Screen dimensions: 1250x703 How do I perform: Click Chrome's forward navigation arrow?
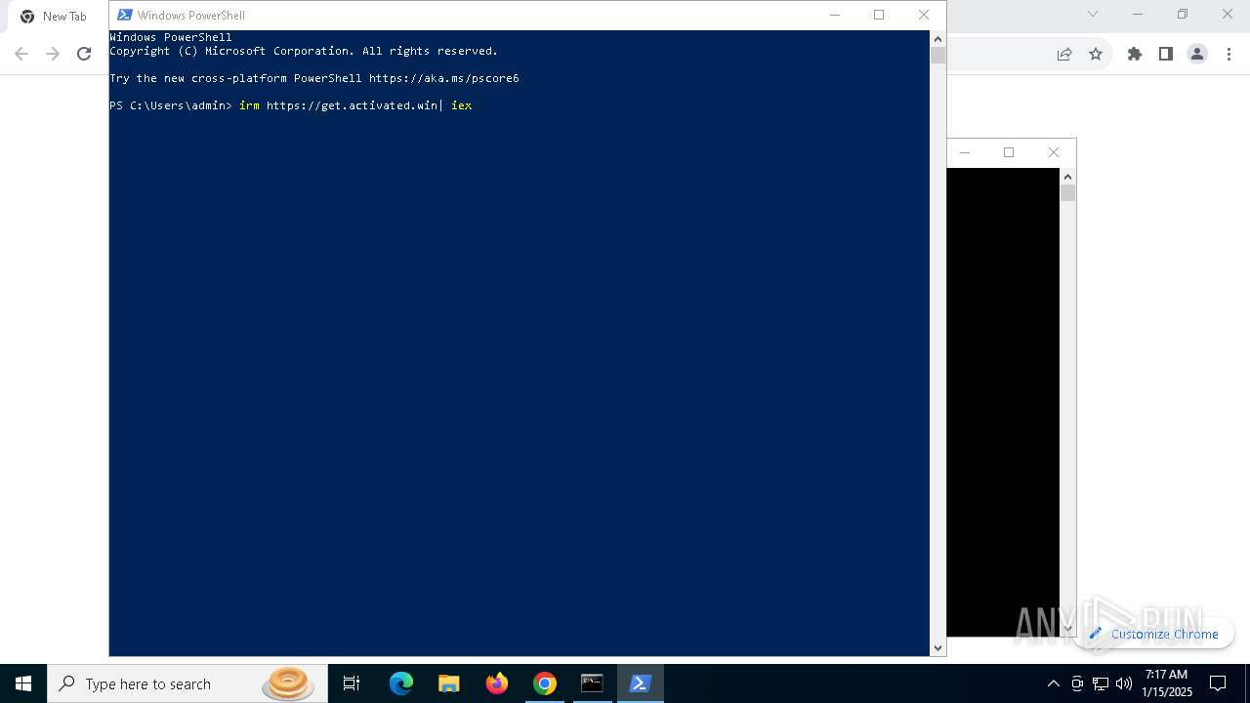click(53, 54)
